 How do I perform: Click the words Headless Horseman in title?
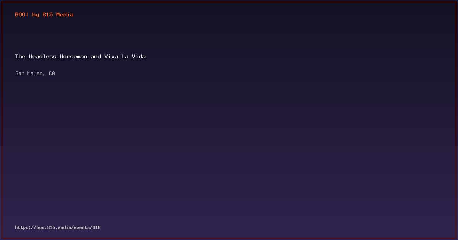58,56
